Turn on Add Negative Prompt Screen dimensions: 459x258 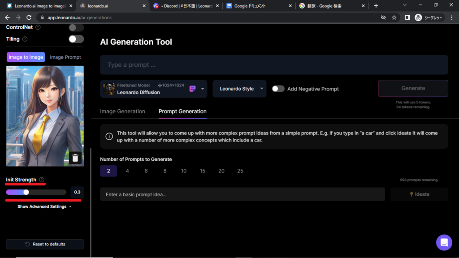[x=278, y=89]
